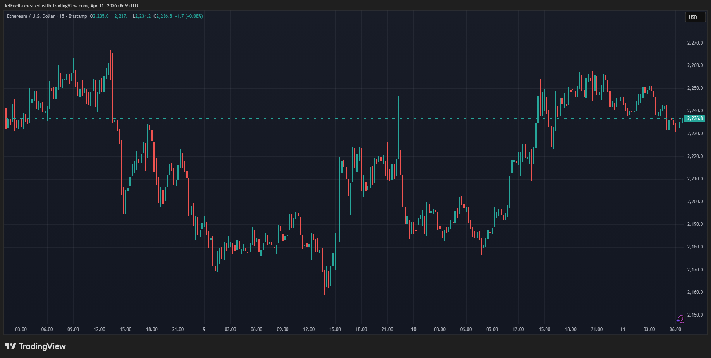711x358 pixels.
Task: Click the high value H2,237.1
Action: pos(121,16)
